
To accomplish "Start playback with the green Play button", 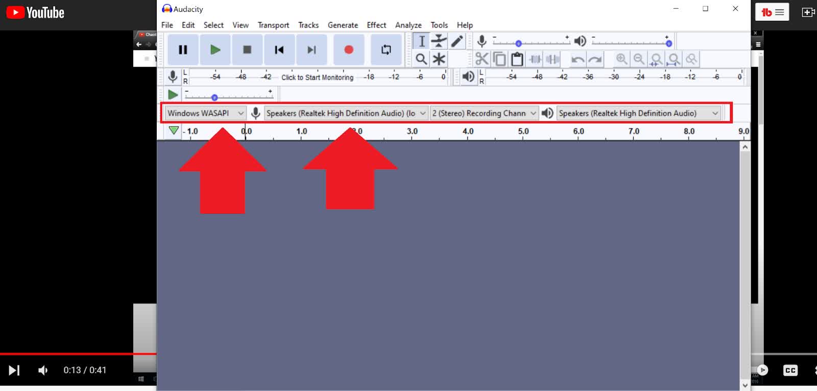I will click(x=215, y=50).
